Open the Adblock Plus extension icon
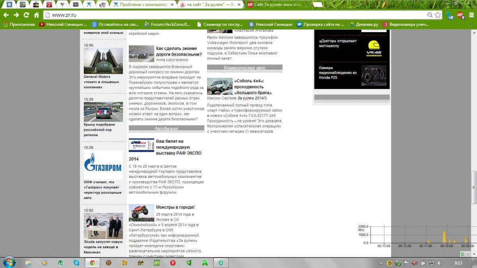Screen dimensions: 477x268 (460, 15)
